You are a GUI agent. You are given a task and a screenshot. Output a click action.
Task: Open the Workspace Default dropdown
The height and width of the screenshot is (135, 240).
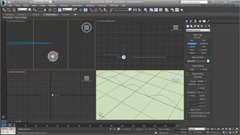[42, 2]
